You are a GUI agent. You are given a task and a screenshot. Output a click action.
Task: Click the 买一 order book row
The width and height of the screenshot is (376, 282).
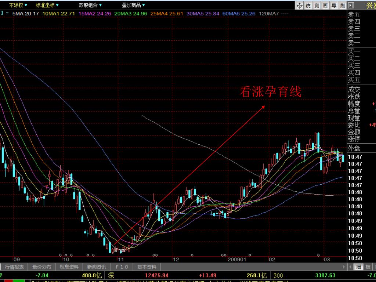point(354,51)
